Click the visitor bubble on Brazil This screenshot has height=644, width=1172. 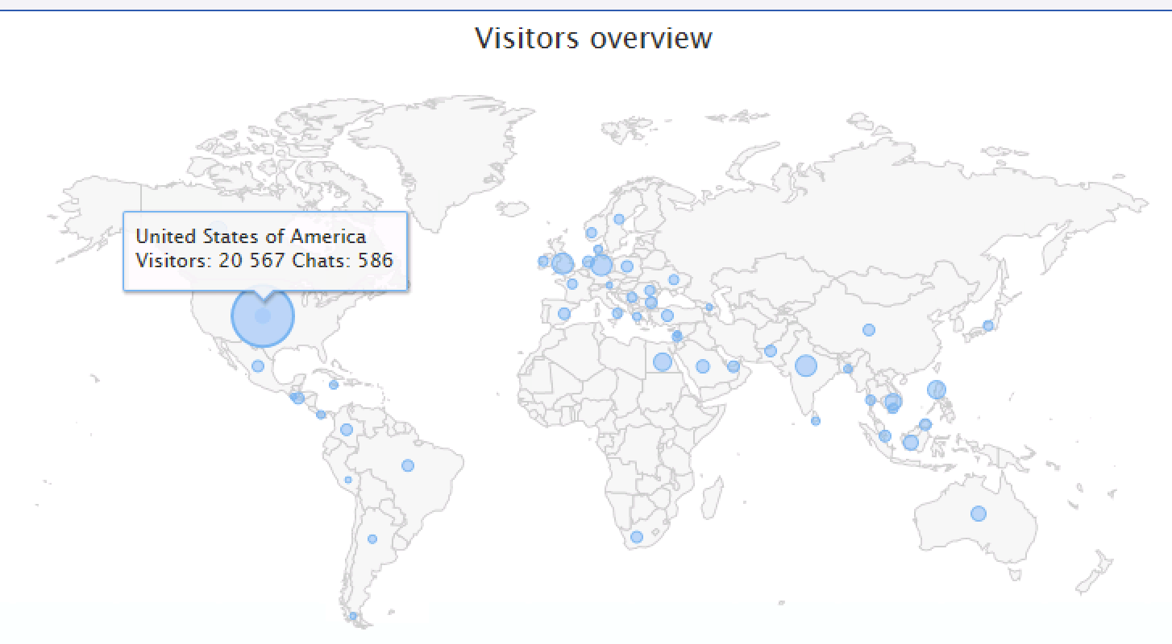pyautogui.click(x=407, y=465)
